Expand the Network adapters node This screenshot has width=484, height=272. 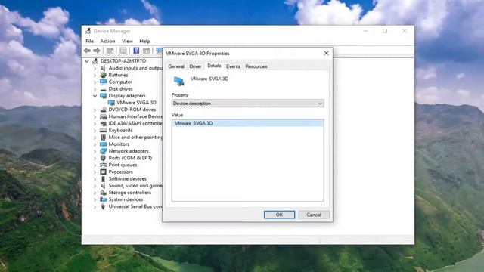[x=95, y=151]
